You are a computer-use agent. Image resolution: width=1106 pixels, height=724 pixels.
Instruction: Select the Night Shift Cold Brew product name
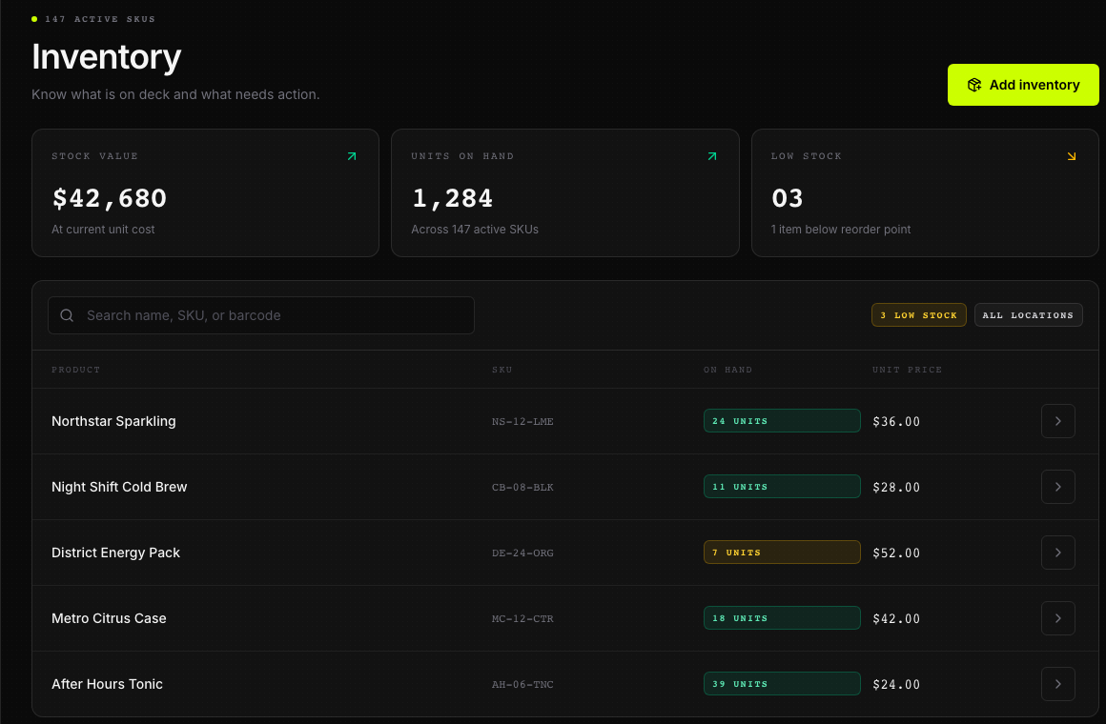[x=119, y=487]
